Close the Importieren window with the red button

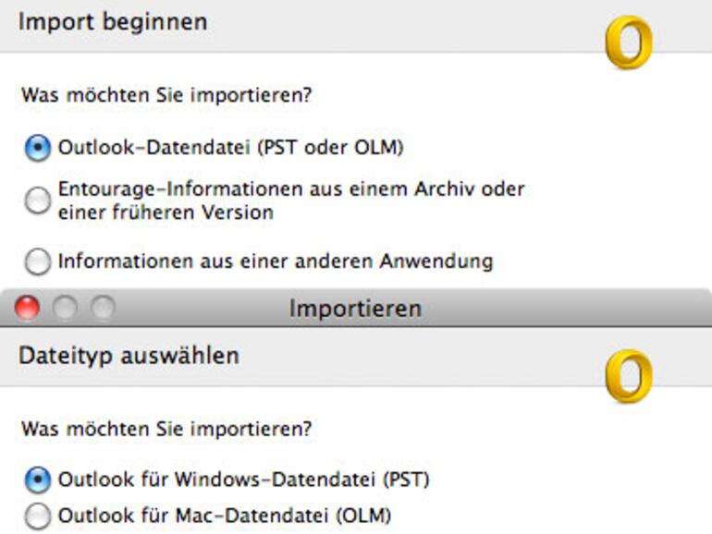28,308
